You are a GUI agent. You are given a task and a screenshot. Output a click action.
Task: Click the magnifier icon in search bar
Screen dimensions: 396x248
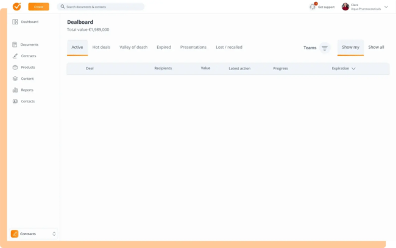point(62,7)
